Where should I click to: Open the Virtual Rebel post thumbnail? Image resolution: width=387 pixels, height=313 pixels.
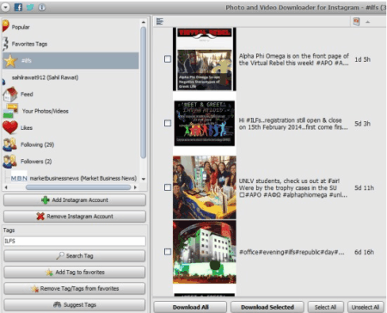[205, 59]
